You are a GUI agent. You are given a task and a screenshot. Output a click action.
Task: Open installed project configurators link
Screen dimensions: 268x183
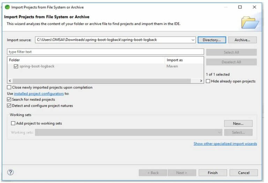(x=39, y=93)
